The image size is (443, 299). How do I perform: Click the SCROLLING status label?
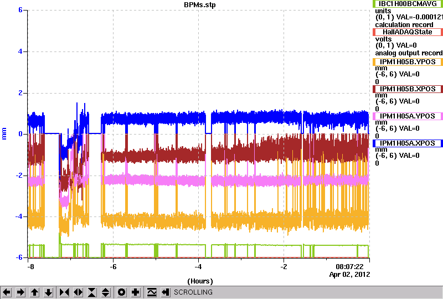coord(193,292)
